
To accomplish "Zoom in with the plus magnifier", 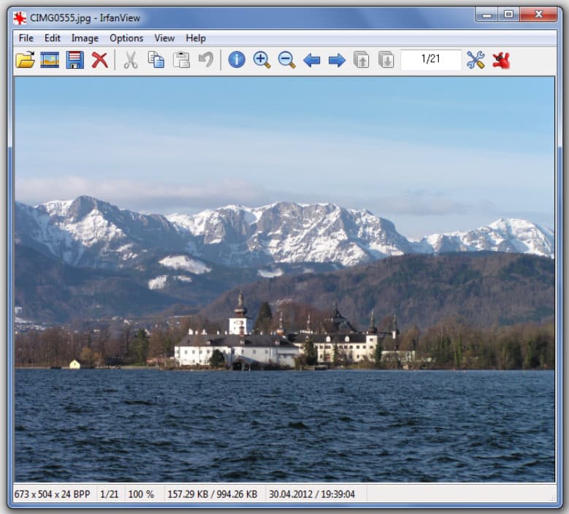I will pos(261,60).
